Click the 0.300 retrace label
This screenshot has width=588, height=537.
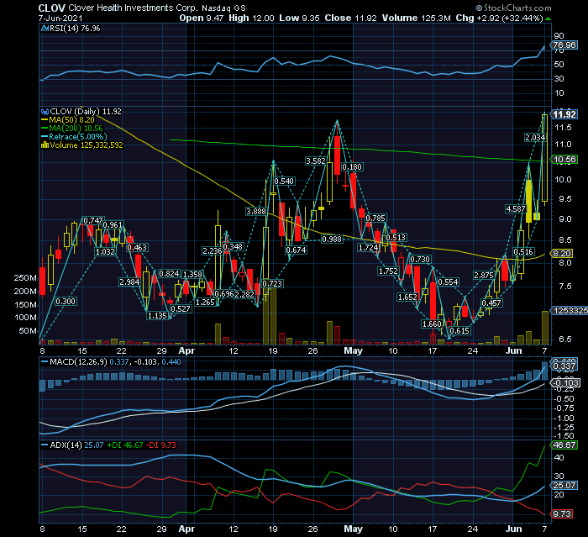tap(66, 302)
